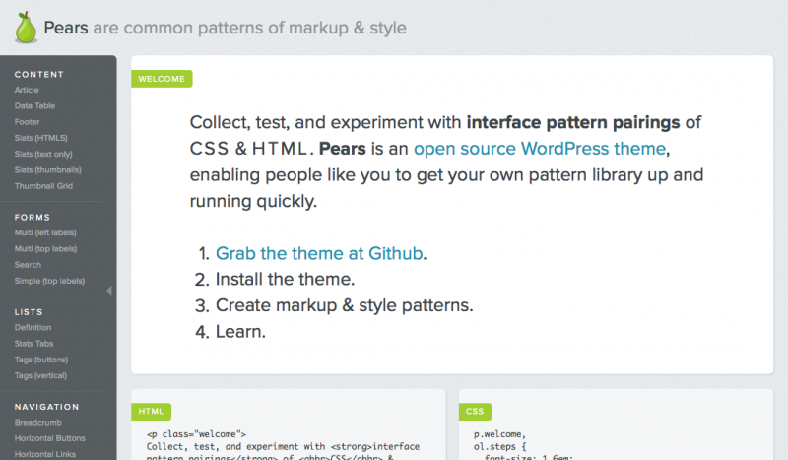The width and height of the screenshot is (788, 460).
Task: Open Slats (thumbnails) pattern
Action: click(47, 169)
